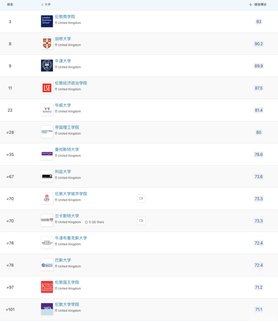Image resolution: width=278 pixels, height=322 pixels.
Task: Sort the list by 综合得分 column
Action: pyautogui.click(x=258, y=5)
